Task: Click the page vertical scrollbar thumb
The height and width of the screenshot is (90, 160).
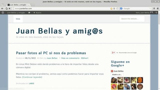Action: coord(159,19)
